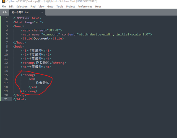This screenshot has height=138, width=177.
Task: Click the Sublime Text app icon in title bar
Action: (x=4, y=1)
